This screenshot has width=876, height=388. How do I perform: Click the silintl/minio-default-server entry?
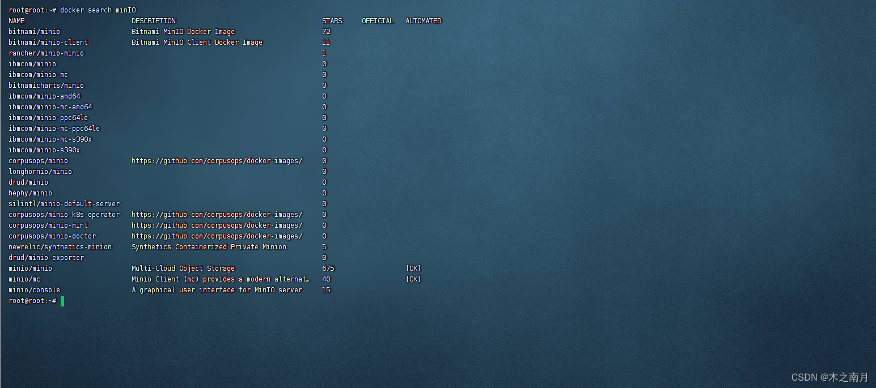click(64, 204)
